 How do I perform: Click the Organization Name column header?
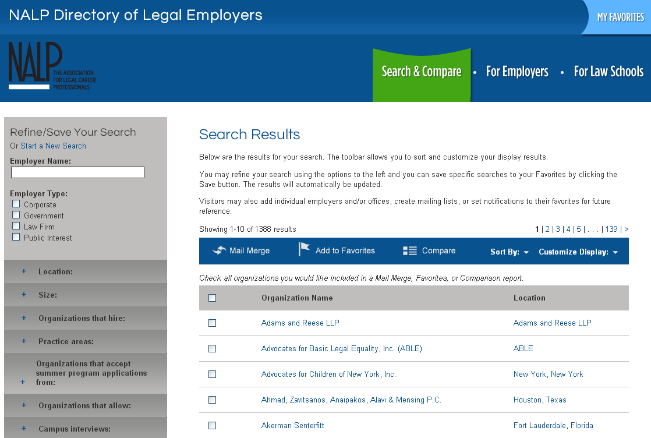tap(297, 298)
